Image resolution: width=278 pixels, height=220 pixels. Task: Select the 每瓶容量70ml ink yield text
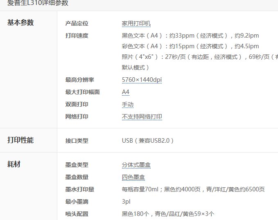click(x=193, y=189)
